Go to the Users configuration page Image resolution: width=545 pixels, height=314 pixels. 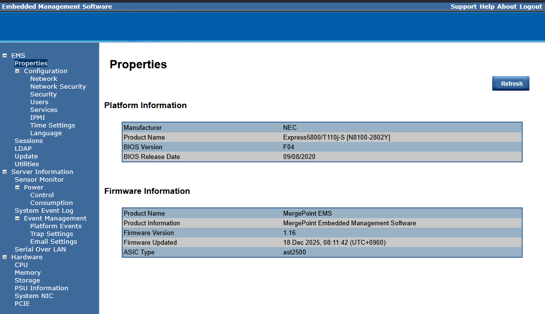(39, 102)
